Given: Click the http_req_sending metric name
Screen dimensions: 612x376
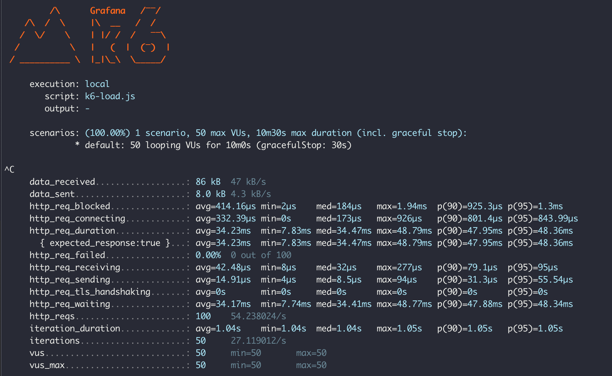Looking at the screenshot, I should [x=70, y=280].
